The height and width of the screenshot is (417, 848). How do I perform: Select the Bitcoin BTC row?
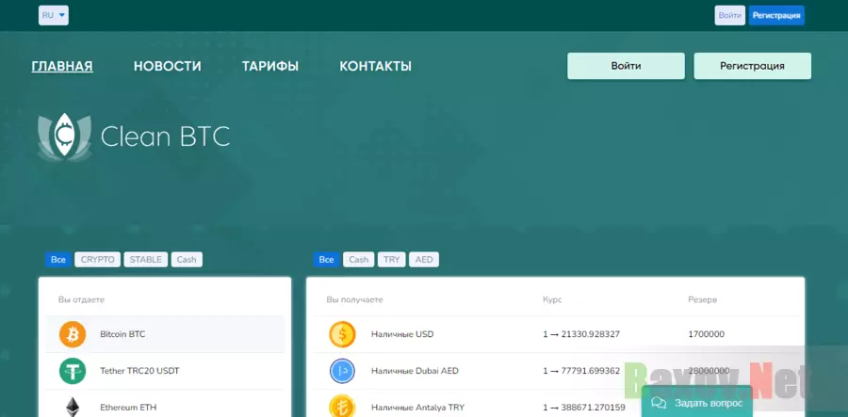click(x=164, y=334)
